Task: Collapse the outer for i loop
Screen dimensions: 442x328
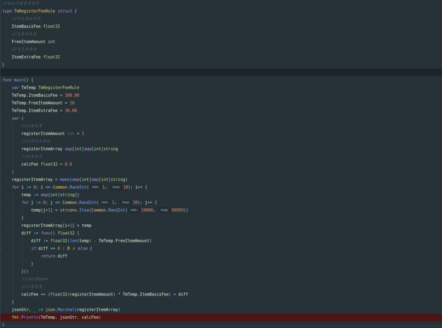Action: pos(1,187)
